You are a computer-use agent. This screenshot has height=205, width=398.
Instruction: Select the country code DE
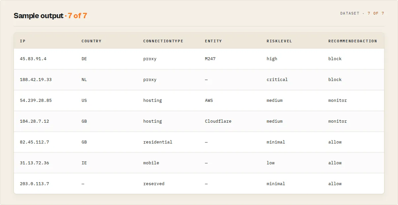84,59
